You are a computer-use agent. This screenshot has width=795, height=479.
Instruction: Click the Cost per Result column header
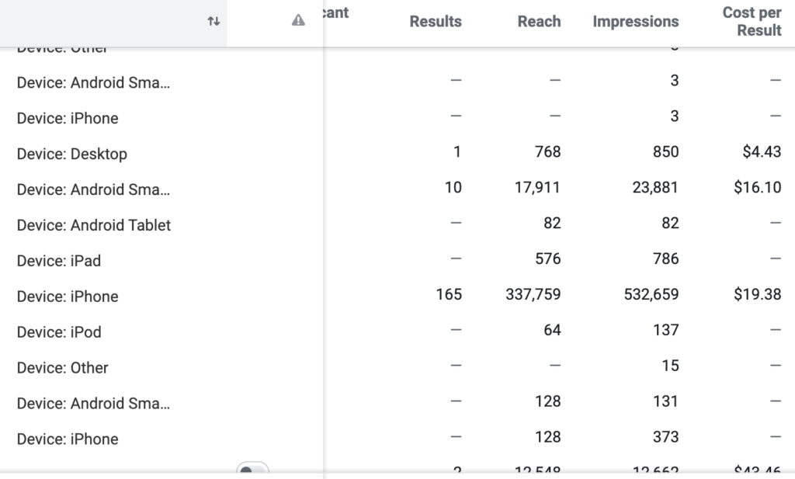click(x=752, y=21)
